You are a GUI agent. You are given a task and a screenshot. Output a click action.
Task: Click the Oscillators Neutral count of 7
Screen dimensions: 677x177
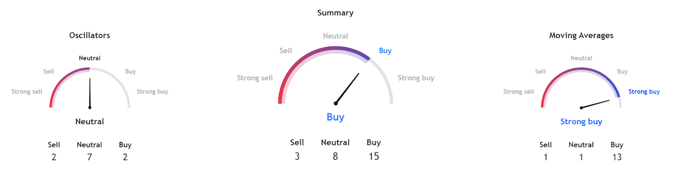[x=90, y=157]
